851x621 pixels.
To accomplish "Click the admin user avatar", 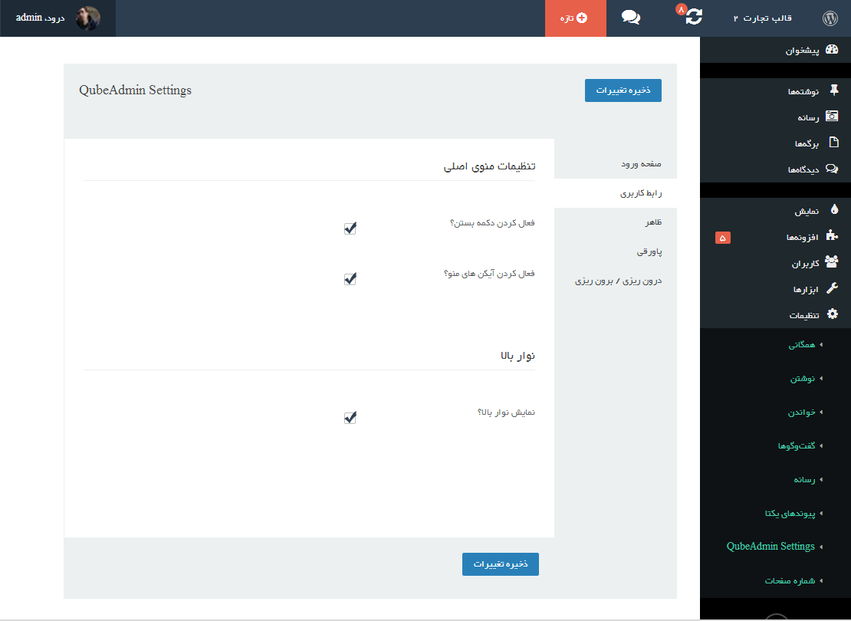I will click(87, 18).
